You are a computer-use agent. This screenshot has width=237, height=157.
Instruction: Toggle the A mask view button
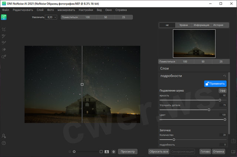pyautogui.click(x=107, y=151)
